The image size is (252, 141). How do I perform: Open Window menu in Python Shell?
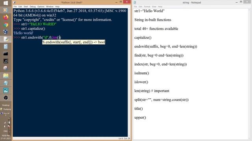(50, 7)
